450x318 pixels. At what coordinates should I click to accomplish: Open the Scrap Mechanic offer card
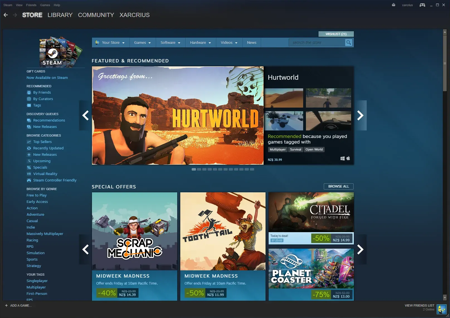135,246
